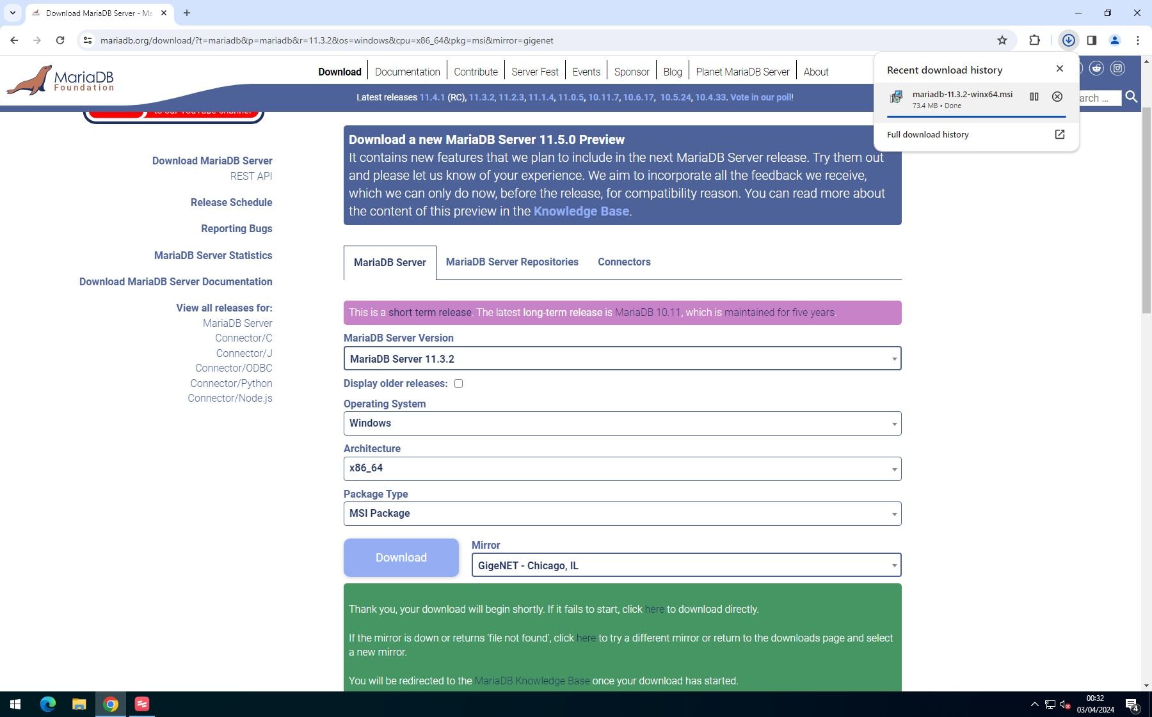
Task: Open MariaDB's Reddit icon link
Action: point(1096,68)
